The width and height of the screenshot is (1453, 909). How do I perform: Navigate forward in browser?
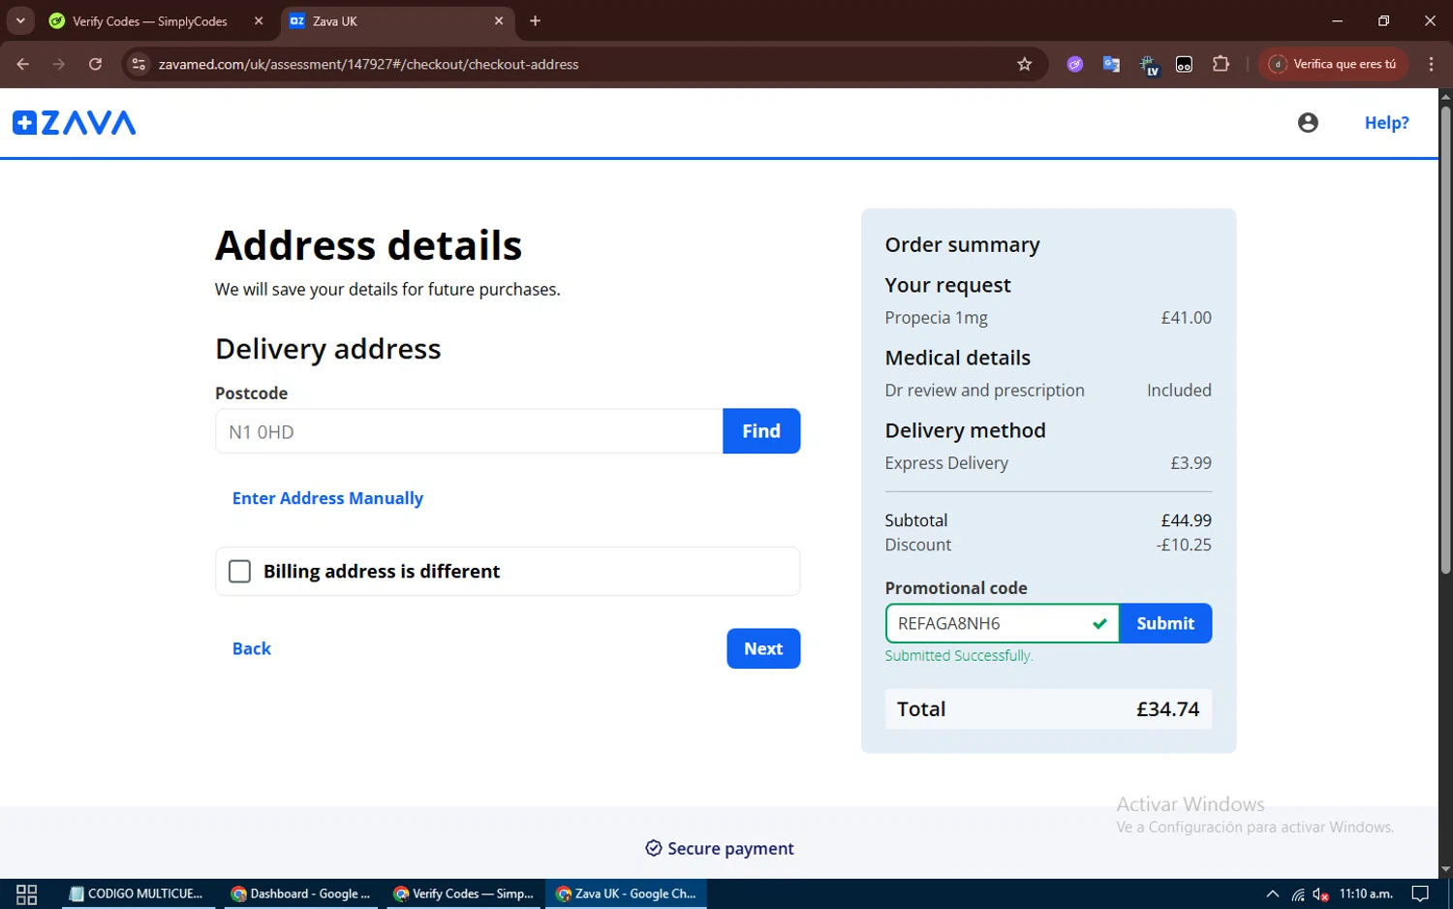tap(59, 64)
